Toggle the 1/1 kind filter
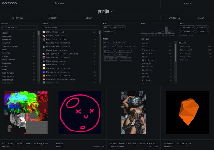The height and width of the screenshot is (150, 214). tap(108, 27)
